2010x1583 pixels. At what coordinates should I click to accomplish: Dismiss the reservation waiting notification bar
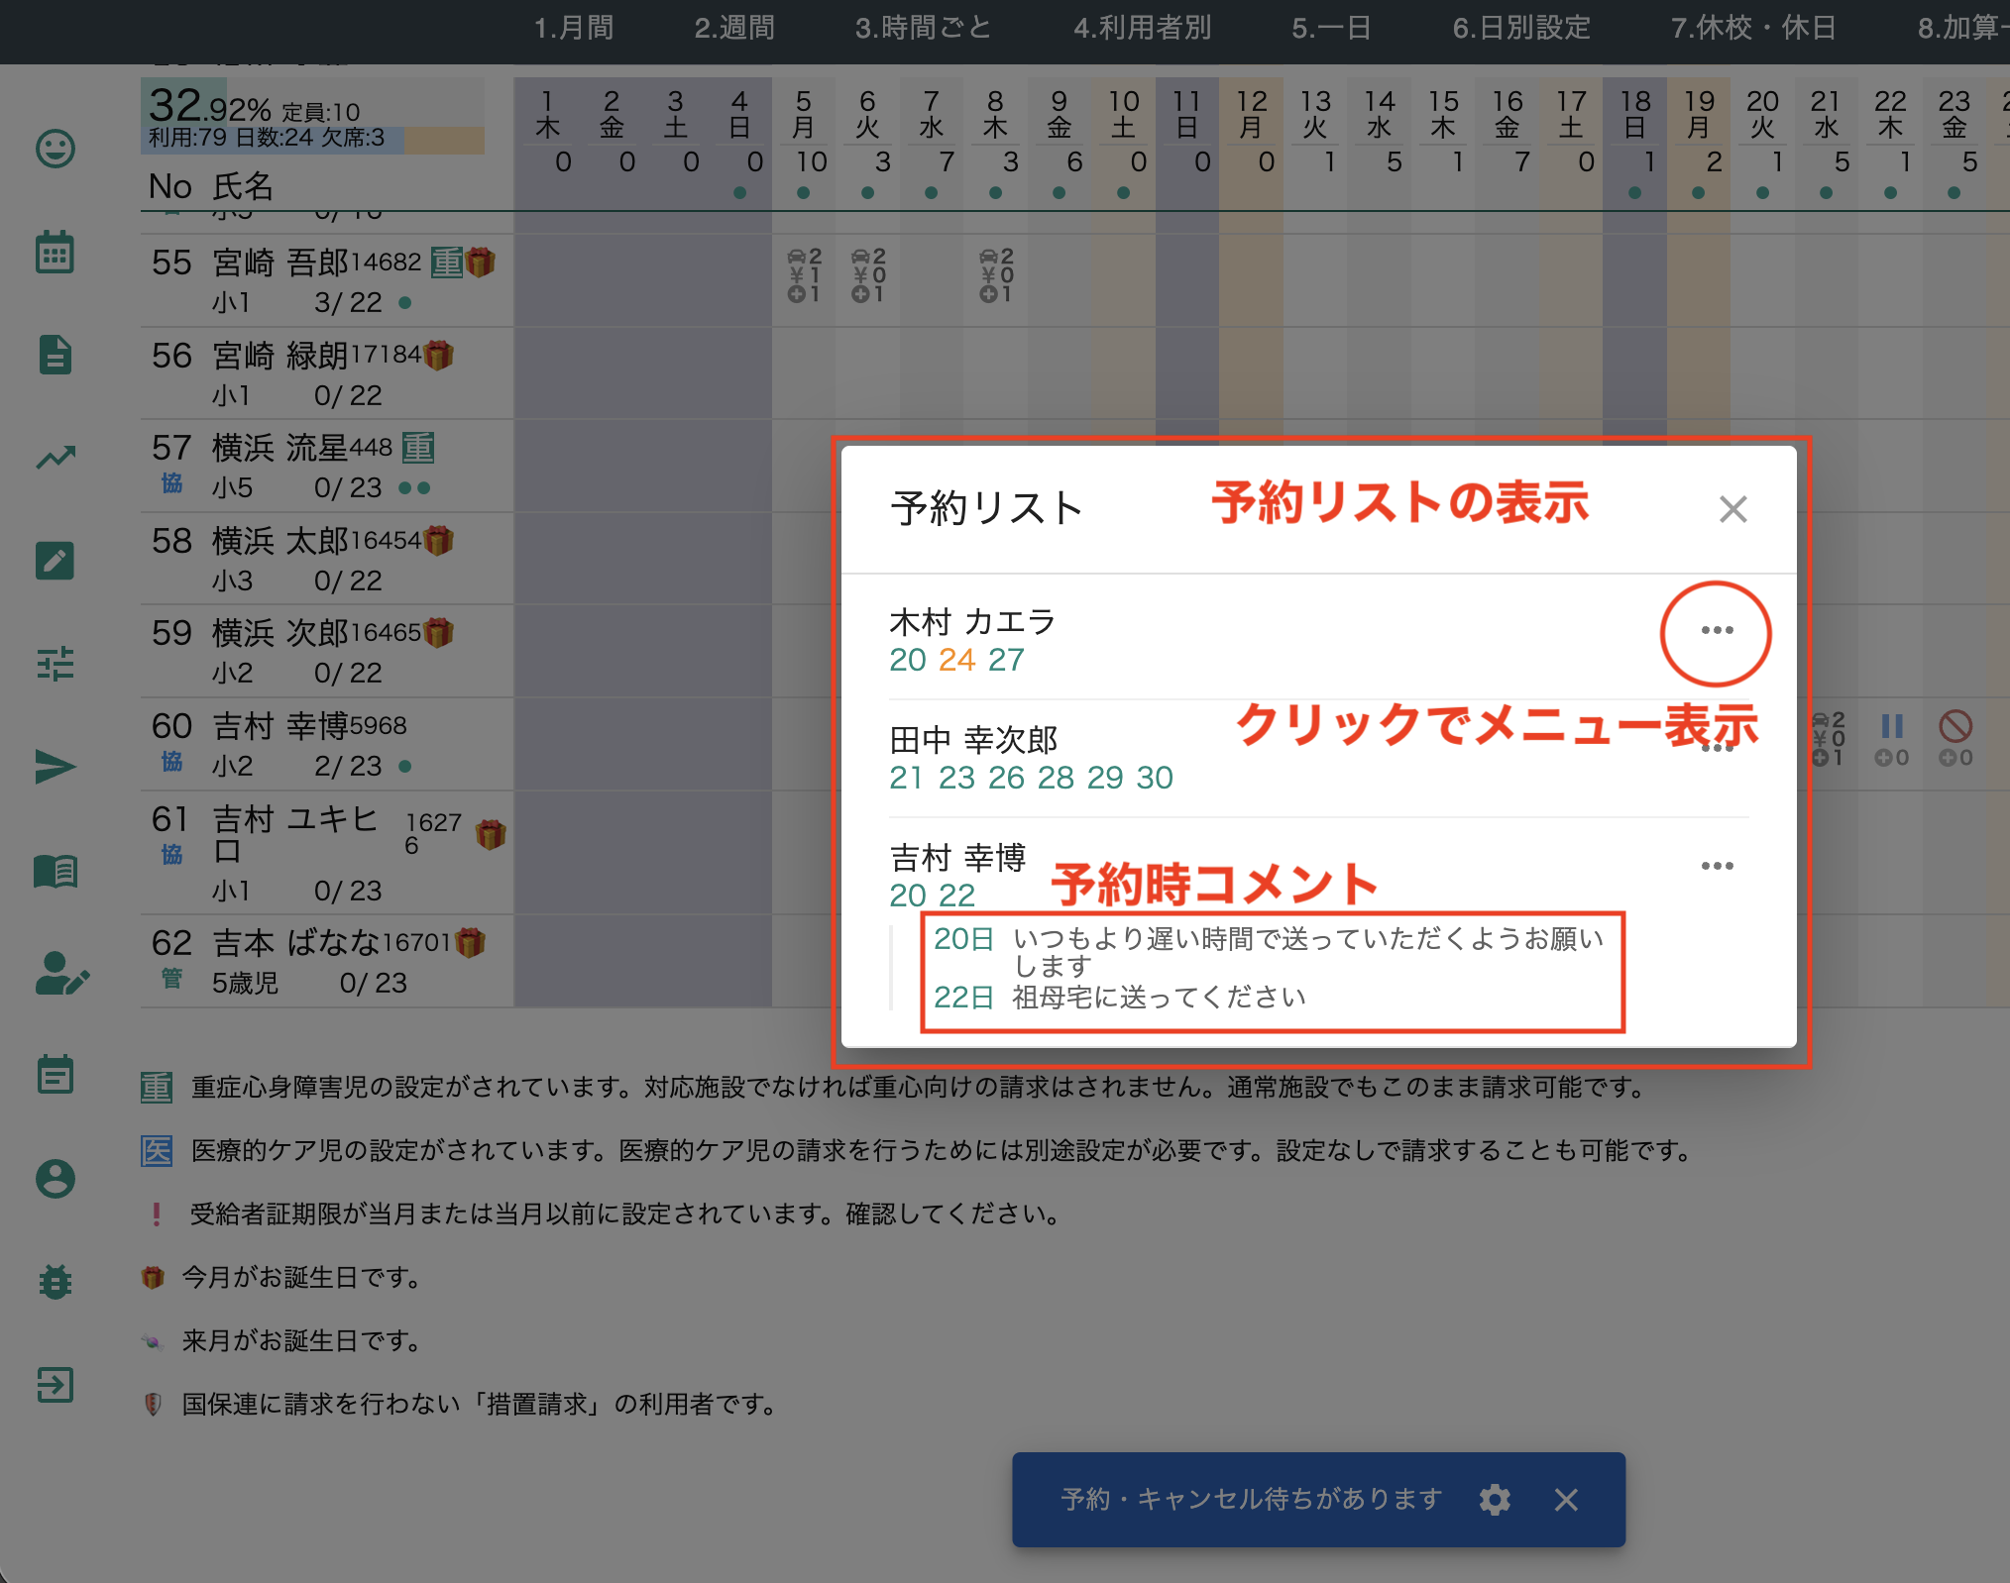1566,1500
